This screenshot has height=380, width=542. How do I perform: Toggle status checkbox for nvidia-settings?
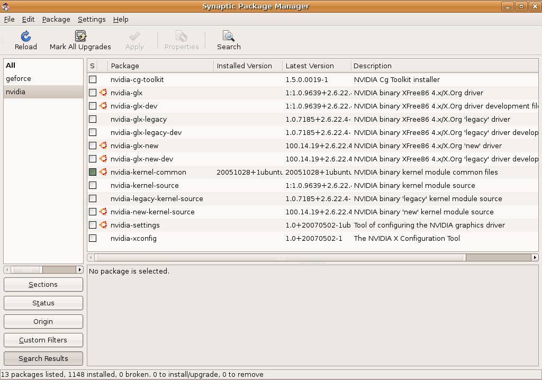click(93, 225)
